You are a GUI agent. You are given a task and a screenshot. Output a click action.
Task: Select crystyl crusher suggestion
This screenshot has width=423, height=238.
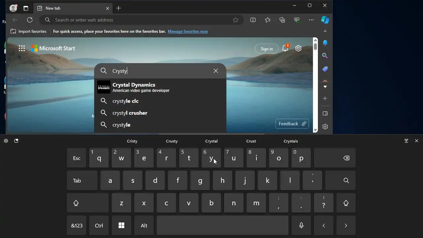pyautogui.click(x=160, y=113)
